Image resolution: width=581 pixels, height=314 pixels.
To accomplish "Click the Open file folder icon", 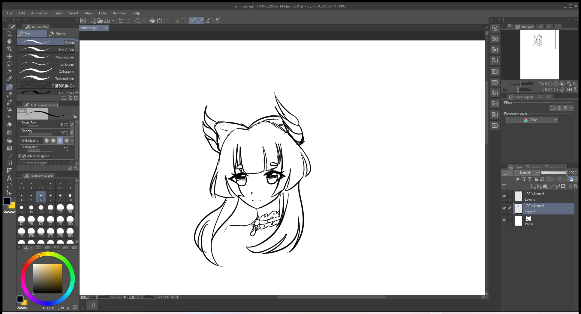I will pos(100,21).
